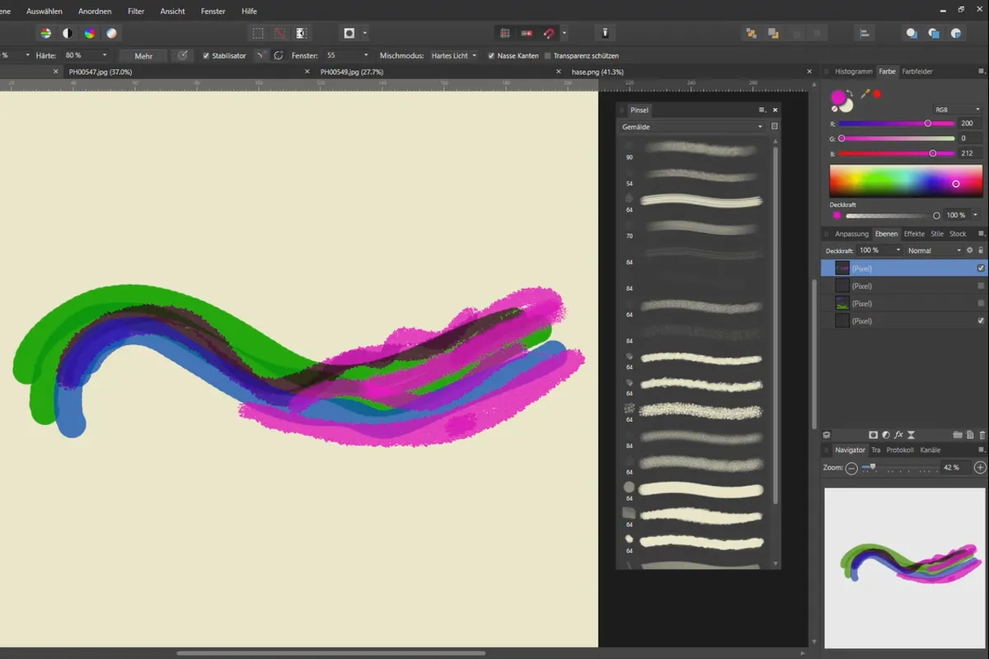Click the R channel slider handle
This screenshot has height=659, width=989.
(x=927, y=124)
